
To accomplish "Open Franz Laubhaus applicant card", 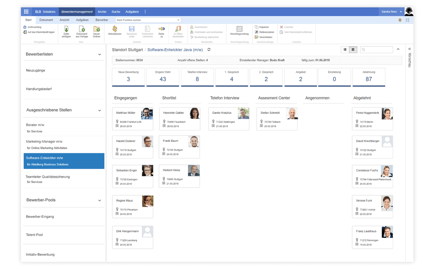I will (x=372, y=237).
